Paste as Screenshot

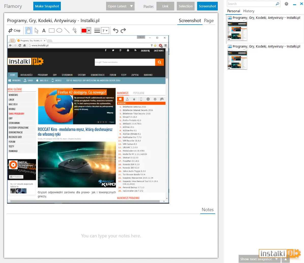pyautogui.click(x=207, y=6)
